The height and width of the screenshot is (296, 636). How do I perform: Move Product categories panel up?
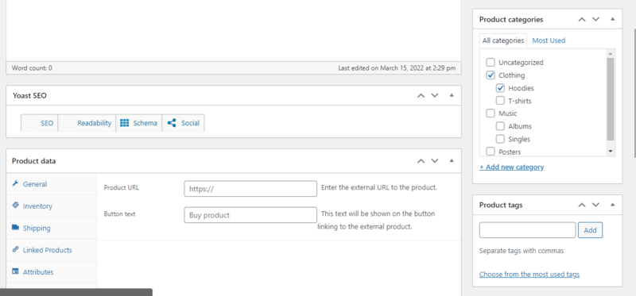(x=582, y=19)
